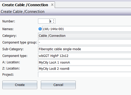Close the Create Cable /Connection tab

click(x=52, y=5)
